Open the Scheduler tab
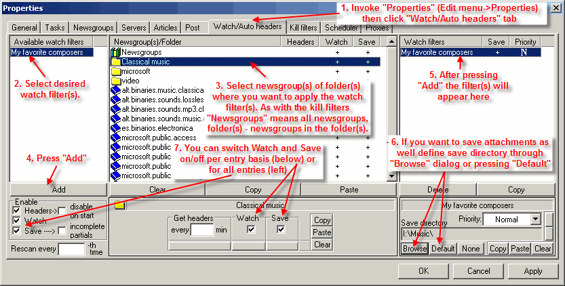This screenshot has width=565, height=286. pyautogui.click(x=341, y=28)
